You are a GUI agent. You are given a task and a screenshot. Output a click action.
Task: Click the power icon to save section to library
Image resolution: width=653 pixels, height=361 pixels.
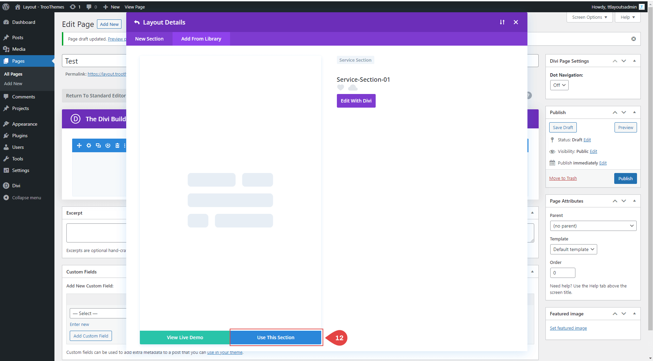point(108,145)
